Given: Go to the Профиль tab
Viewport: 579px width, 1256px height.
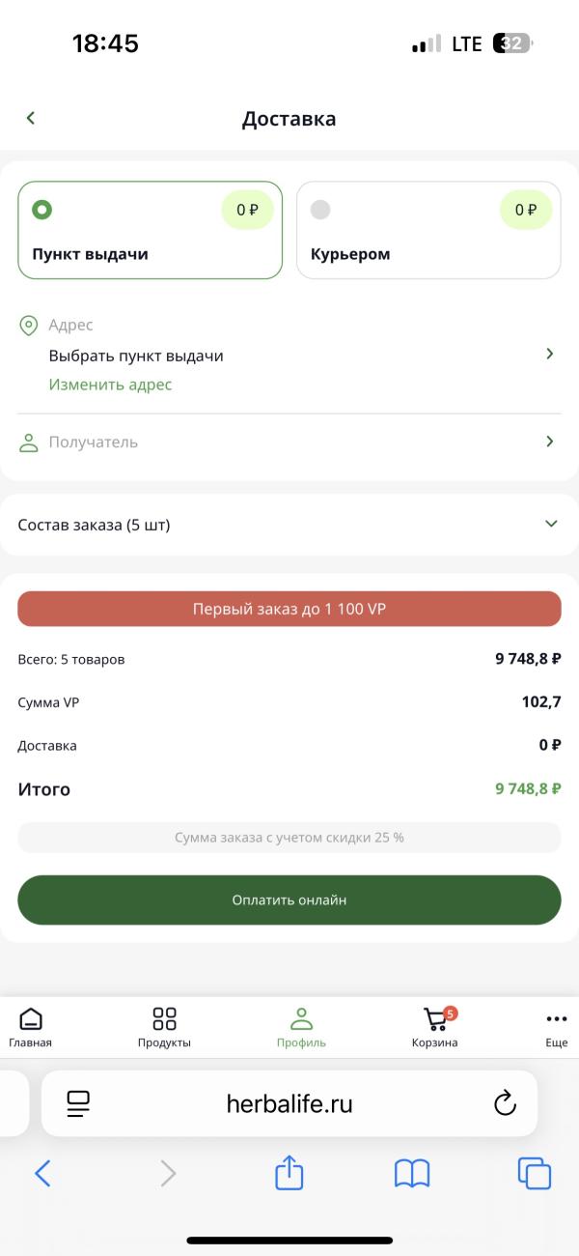Looking at the screenshot, I should pos(301,1026).
